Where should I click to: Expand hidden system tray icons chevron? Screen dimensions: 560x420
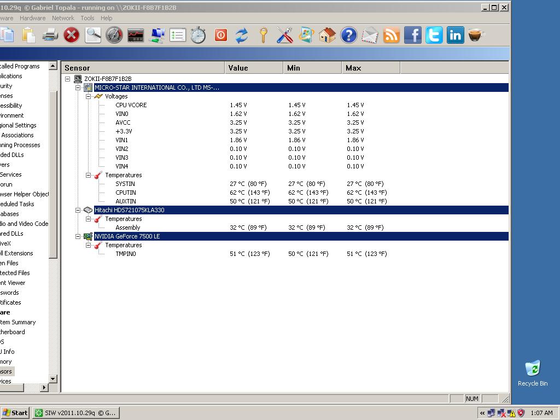482,413
